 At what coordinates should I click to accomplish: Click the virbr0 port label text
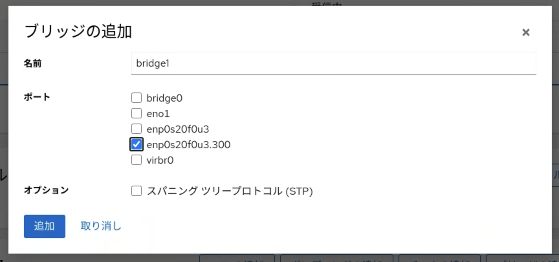[x=160, y=160]
